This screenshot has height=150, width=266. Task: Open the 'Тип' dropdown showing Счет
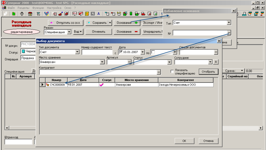tap(229, 22)
